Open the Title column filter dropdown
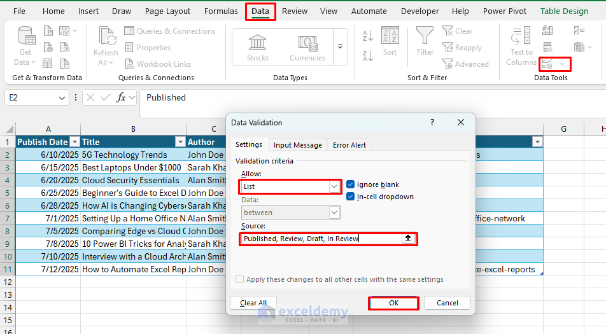Image resolution: width=606 pixels, height=334 pixels. click(x=180, y=142)
